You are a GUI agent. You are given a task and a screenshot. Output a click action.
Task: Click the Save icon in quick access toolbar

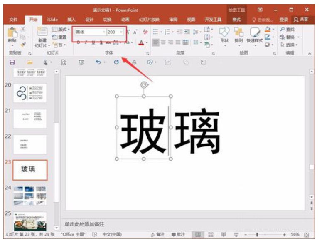point(12,62)
